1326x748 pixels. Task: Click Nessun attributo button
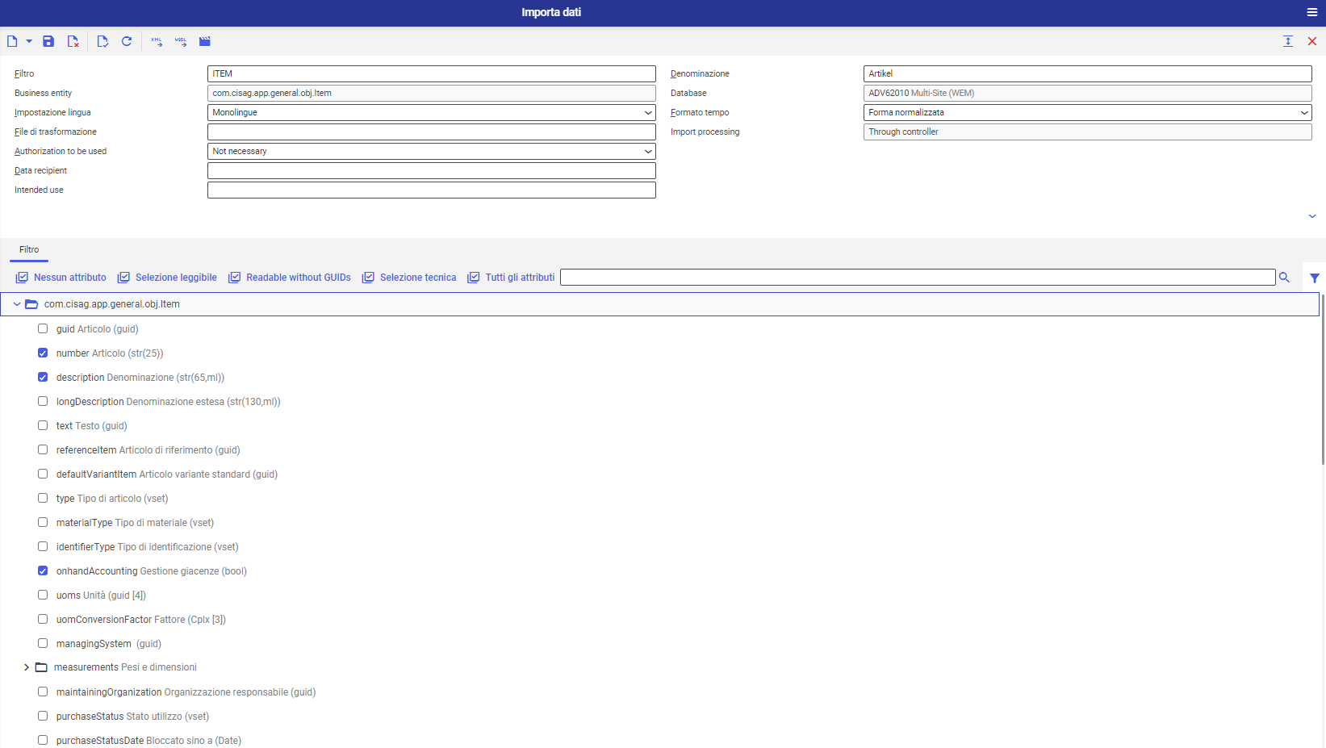coord(61,278)
